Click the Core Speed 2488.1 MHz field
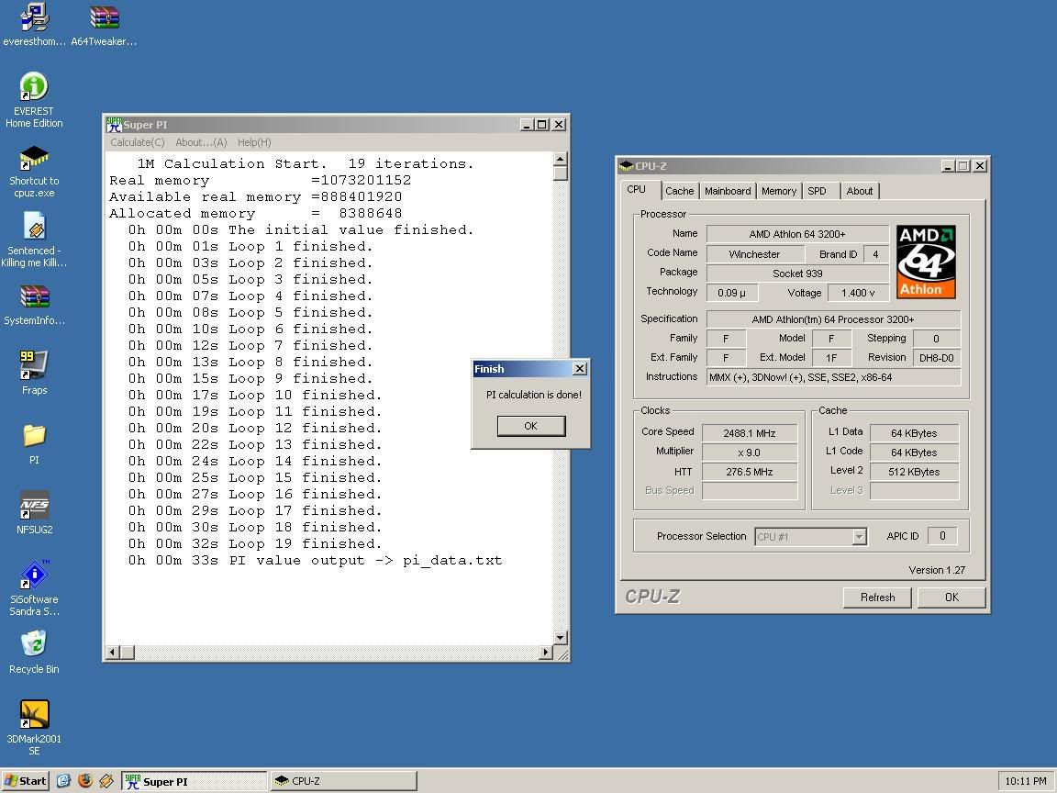This screenshot has width=1057, height=793. [x=750, y=433]
